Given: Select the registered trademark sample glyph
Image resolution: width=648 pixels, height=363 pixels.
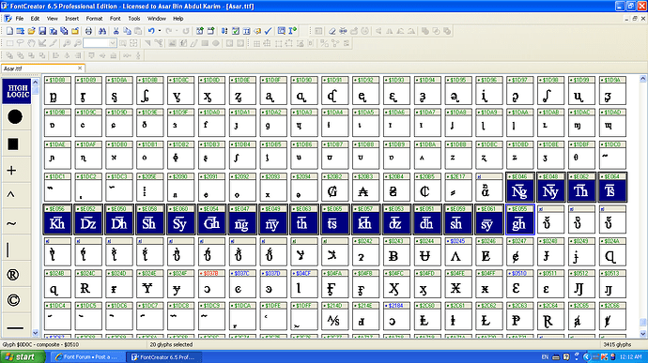Looking at the screenshot, I should click(13, 274).
